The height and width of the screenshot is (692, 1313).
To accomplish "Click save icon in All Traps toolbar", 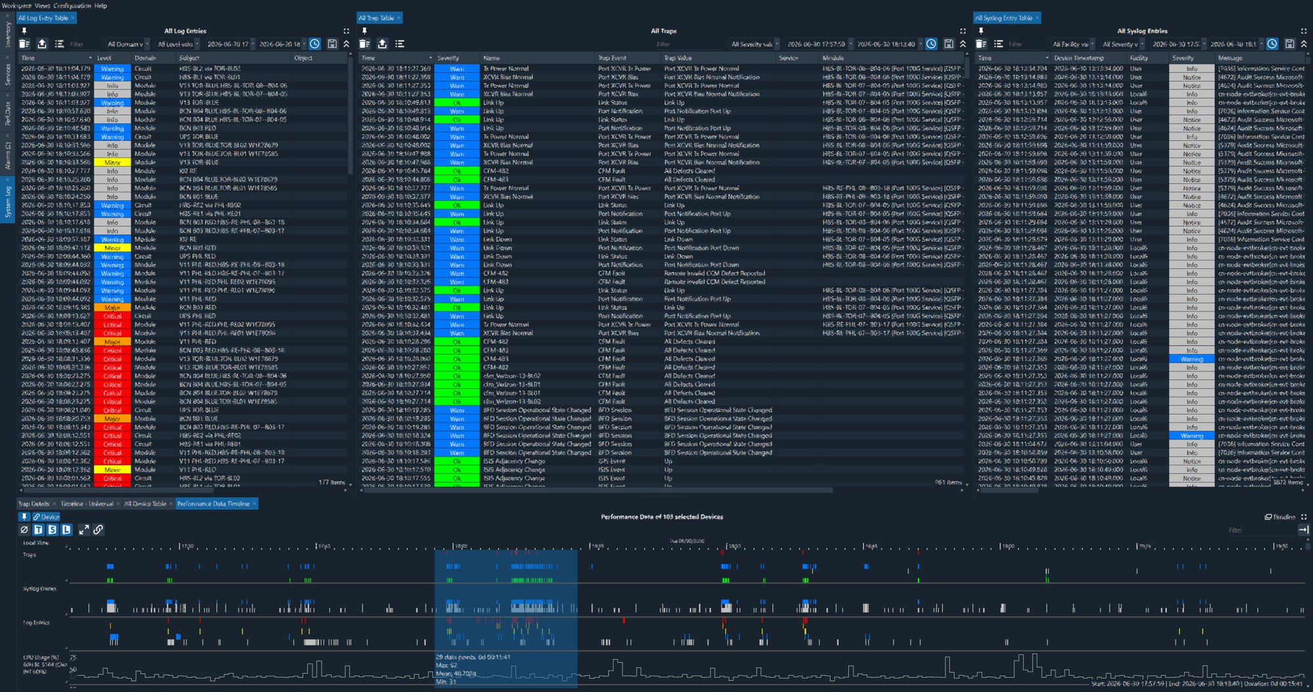I will pyautogui.click(x=949, y=44).
